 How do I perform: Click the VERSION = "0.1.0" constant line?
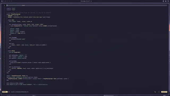[x=13, y=15]
